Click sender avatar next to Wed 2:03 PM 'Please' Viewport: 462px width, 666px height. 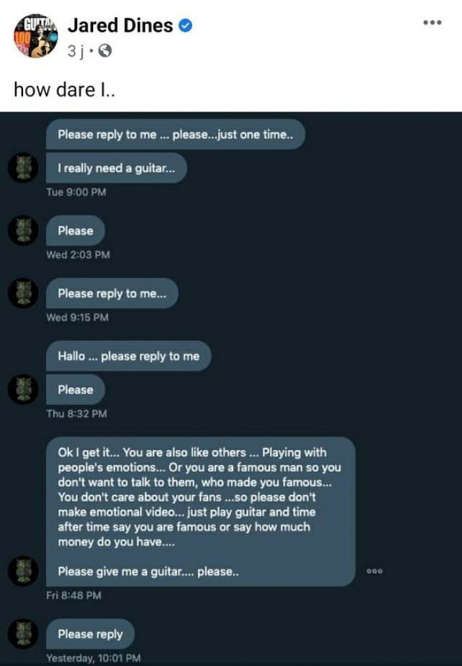point(23,230)
